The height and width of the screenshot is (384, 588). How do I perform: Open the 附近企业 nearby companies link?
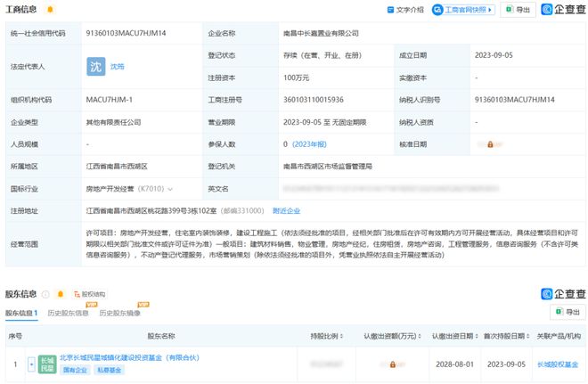click(x=287, y=211)
